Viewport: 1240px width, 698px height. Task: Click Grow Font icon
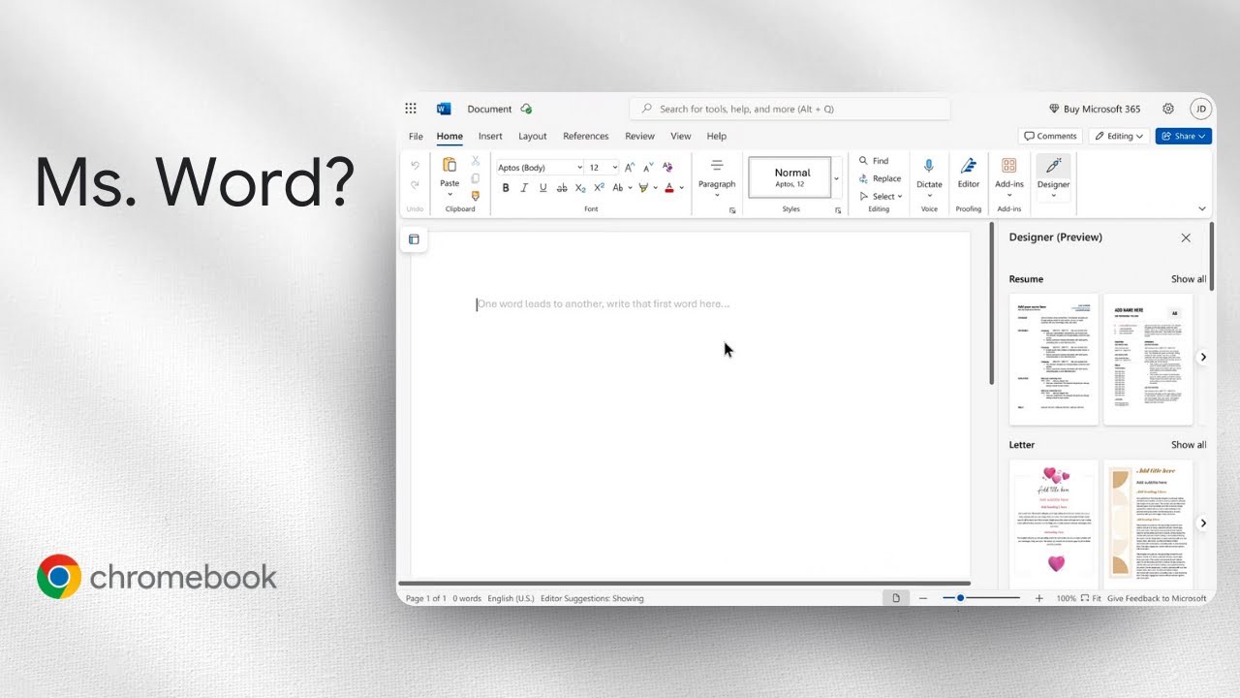[x=630, y=167]
